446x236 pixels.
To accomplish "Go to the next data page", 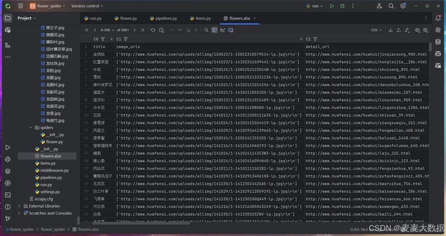I will (x=135, y=30).
